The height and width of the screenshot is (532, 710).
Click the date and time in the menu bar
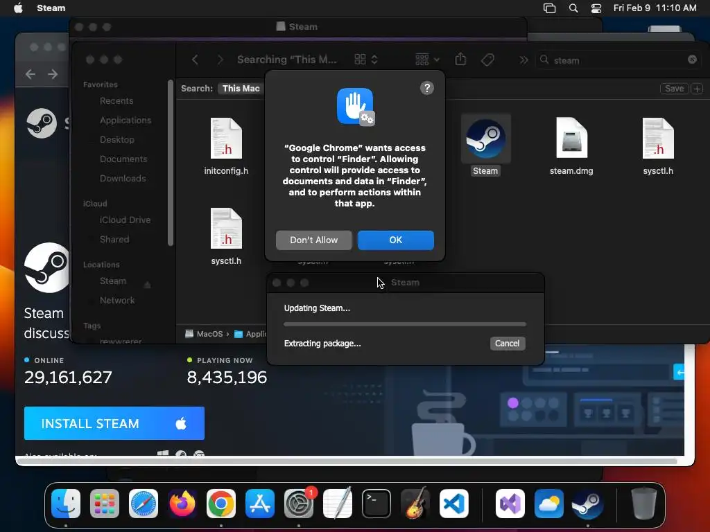(655, 8)
